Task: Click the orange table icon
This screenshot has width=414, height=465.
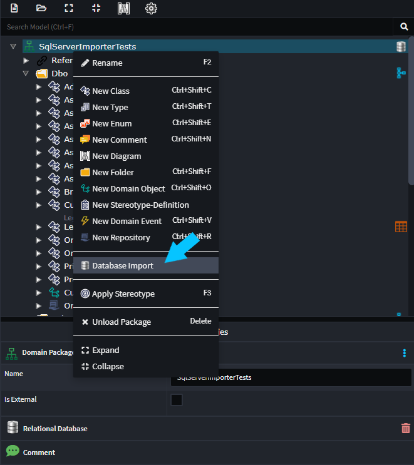Action: click(401, 227)
